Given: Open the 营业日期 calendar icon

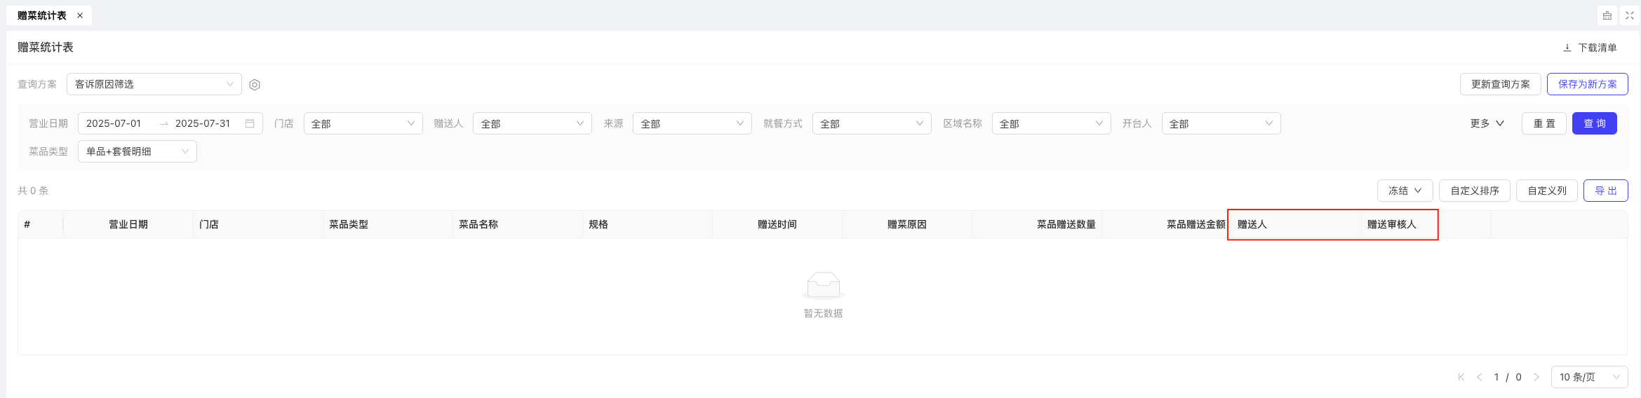Looking at the screenshot, I should pyautogui.click(x=250, y=123).
